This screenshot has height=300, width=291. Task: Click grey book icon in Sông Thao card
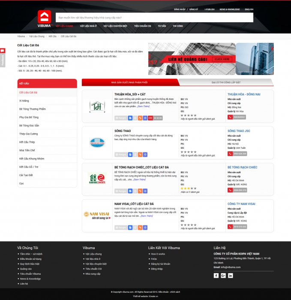135,155
